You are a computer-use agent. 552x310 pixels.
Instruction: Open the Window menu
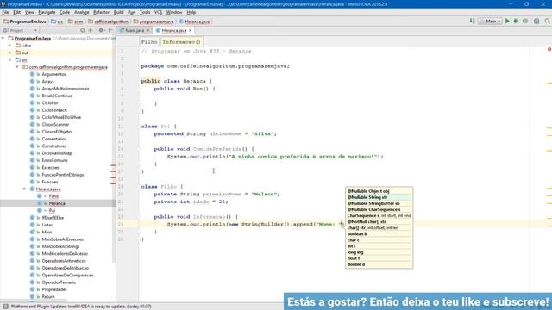174,12
